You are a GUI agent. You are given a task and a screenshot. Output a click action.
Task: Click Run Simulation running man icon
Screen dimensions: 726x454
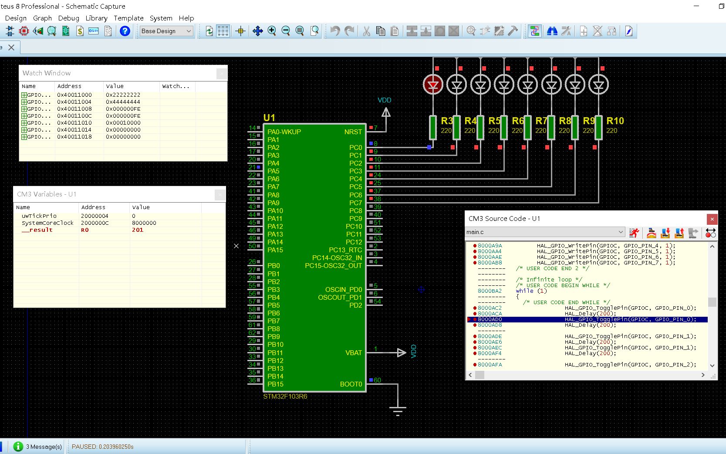634,233
